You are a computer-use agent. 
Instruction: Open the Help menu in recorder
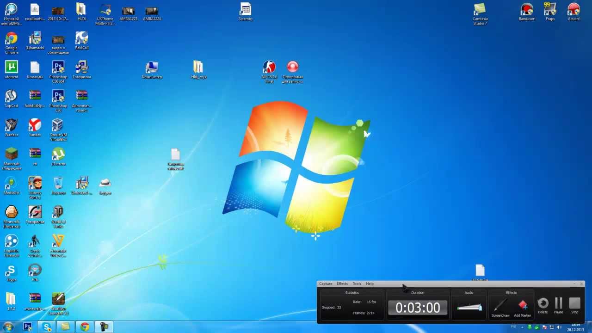(370, 284)
